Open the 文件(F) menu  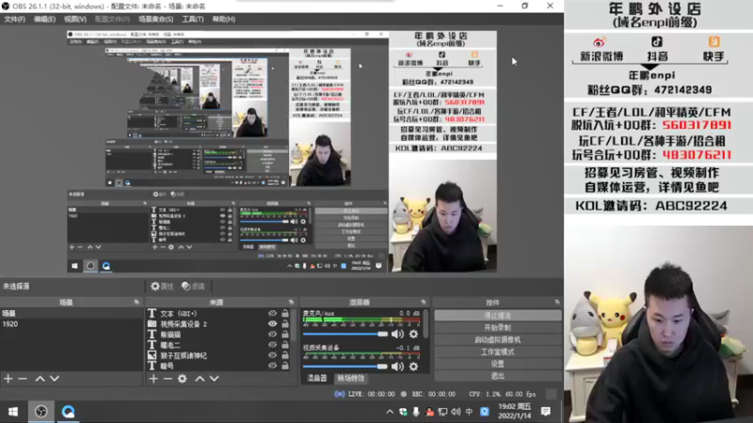pos(14,19)
